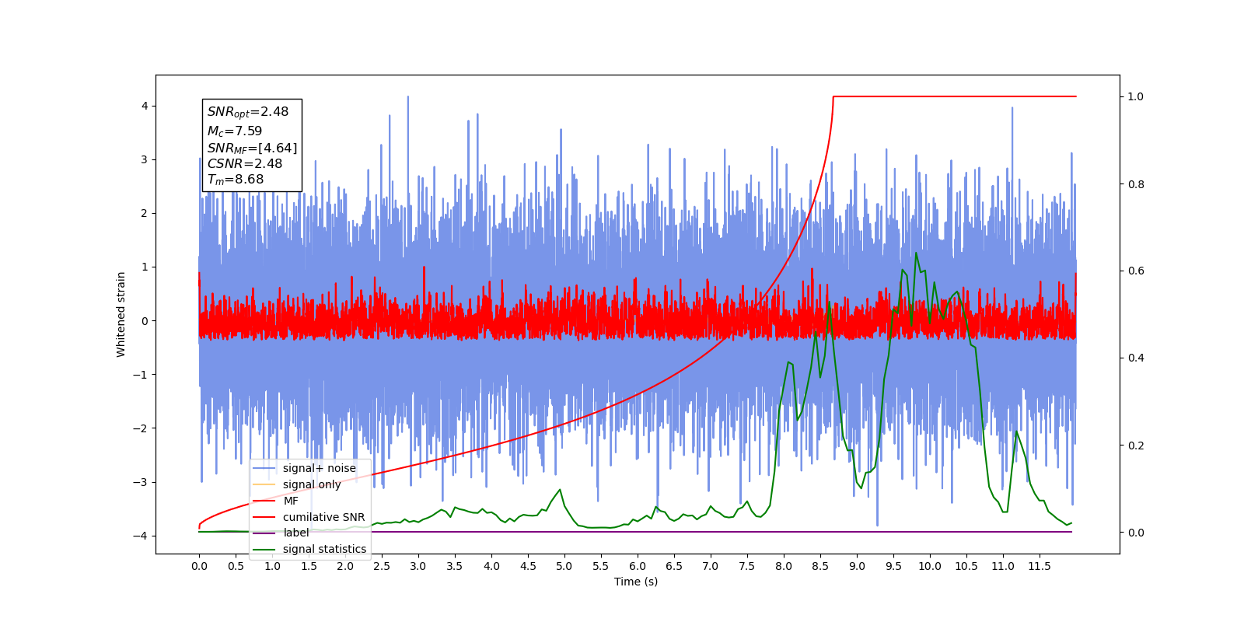Click the CSNR=2.48 annotation text
This screenshot has width=1244, height=622.
[x=245, y=163]
